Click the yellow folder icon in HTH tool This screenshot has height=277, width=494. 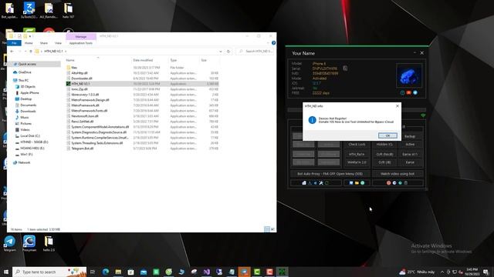click(357, 183)
